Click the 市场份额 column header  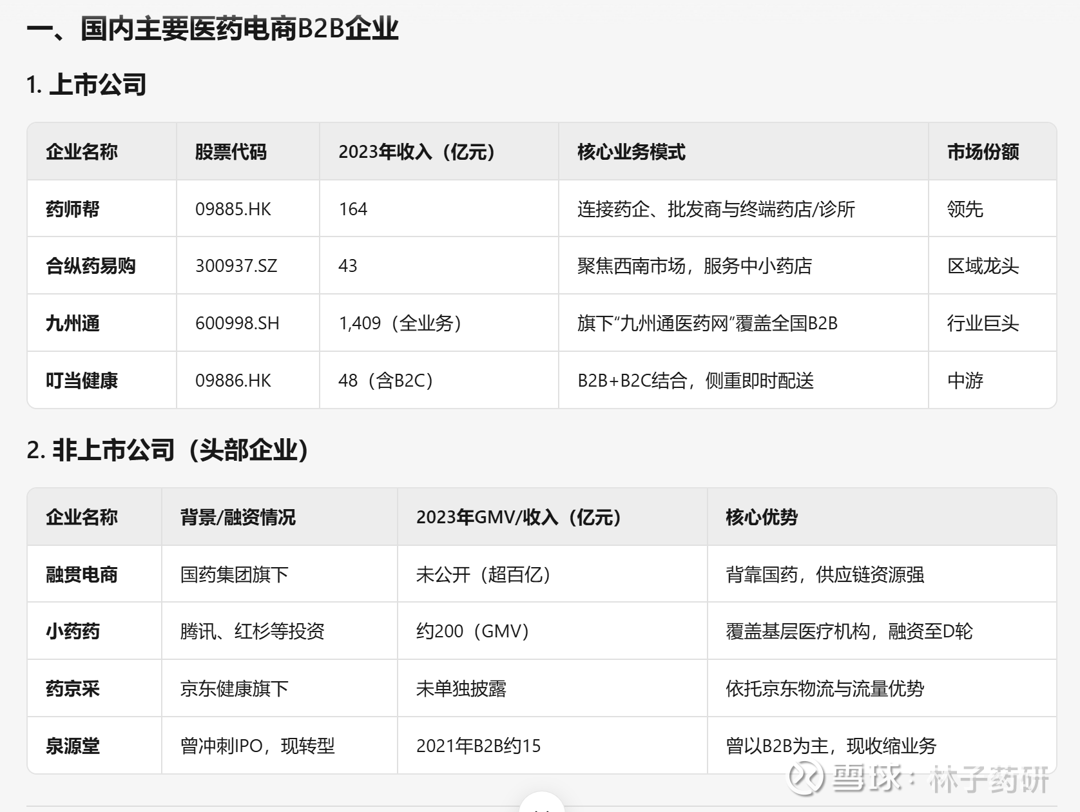(983, 152)
